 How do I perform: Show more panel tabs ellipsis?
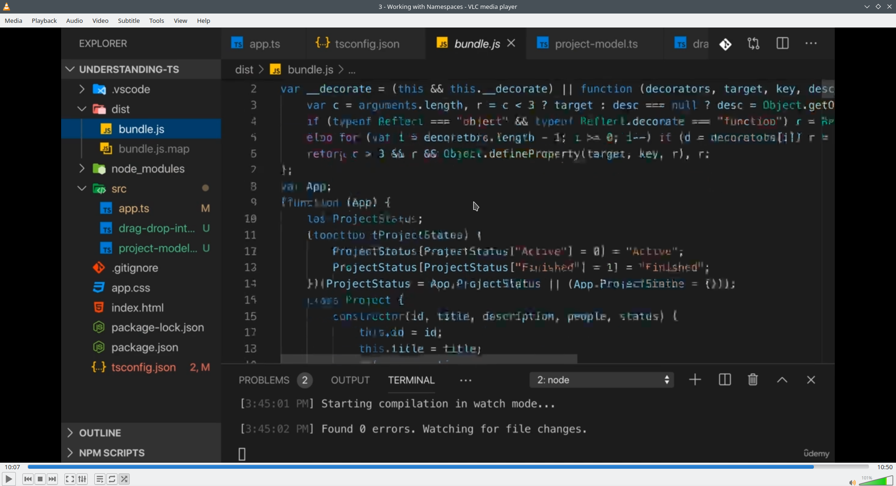(x=466, y=381)
